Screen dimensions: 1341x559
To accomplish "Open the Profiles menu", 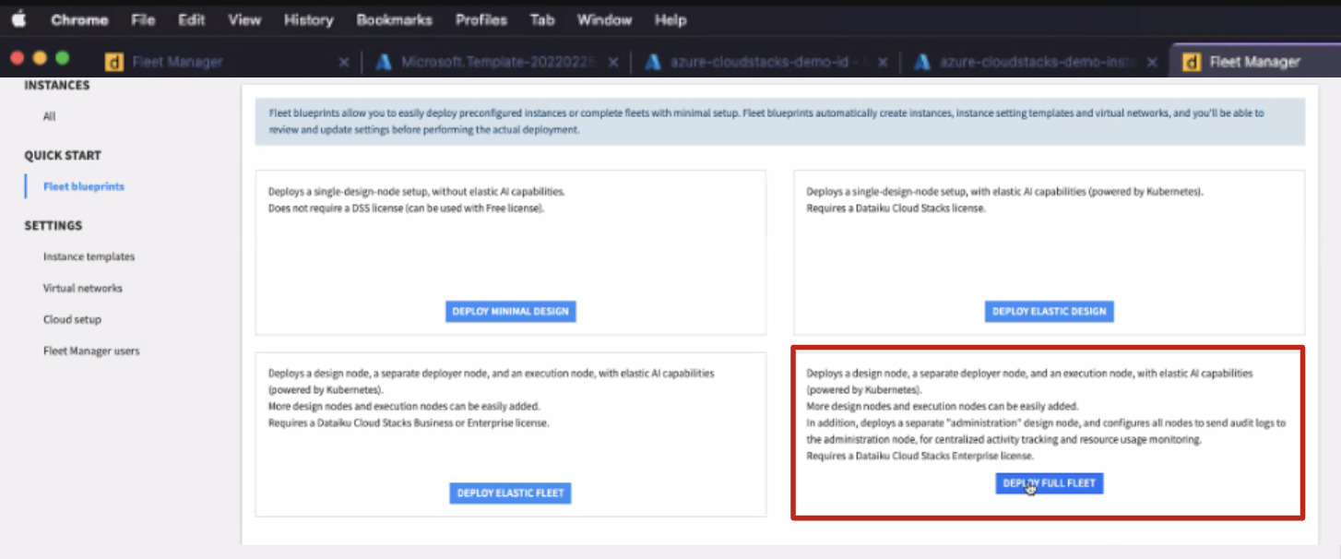I will point(481,19).
